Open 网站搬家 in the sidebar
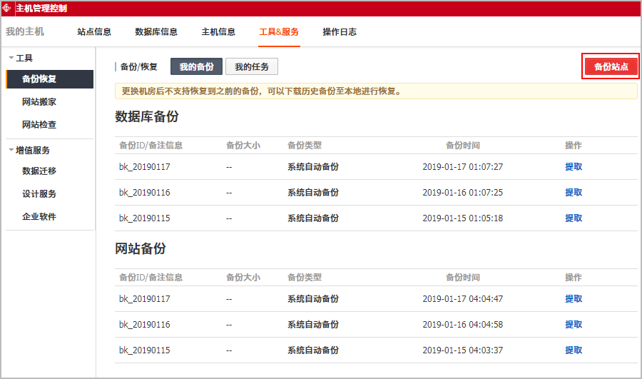Viewport: 642px width, 379px height. click(x=39, y=101)
